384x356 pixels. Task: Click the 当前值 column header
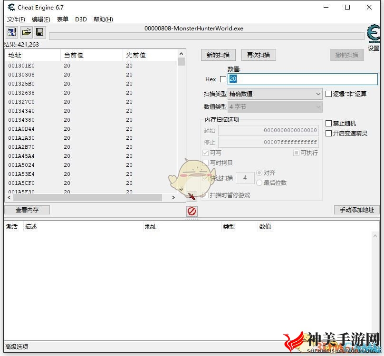92,55
